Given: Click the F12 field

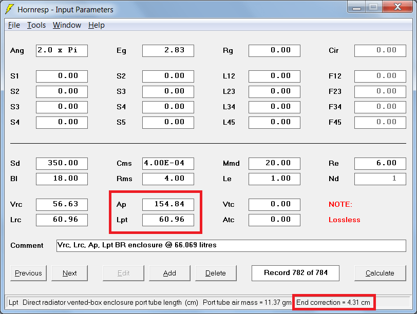Looking at the screenshot, I should pyautogui.click(x=381, y=76).
